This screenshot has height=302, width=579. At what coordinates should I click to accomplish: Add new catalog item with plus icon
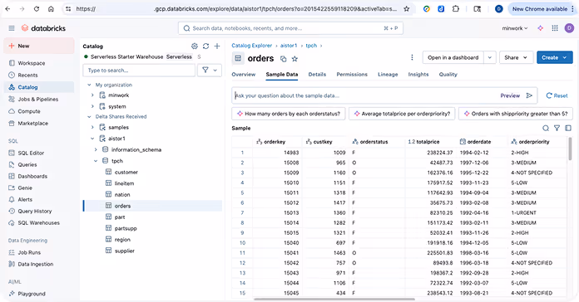pos(217,46)
